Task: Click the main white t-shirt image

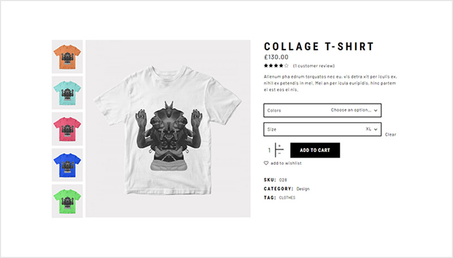Action: [168, 128]
